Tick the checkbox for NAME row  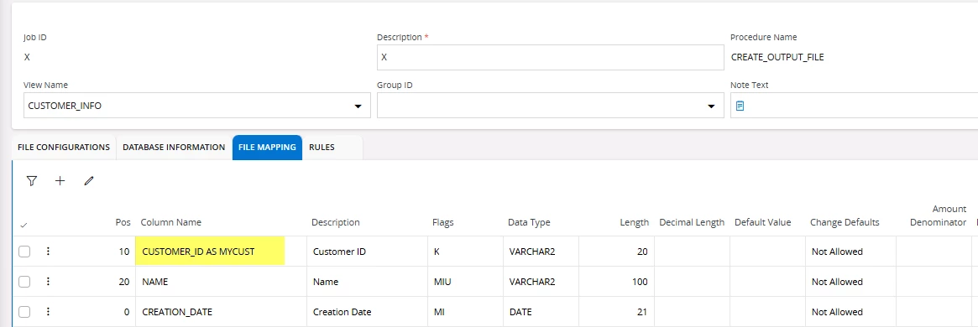[24, 282]
